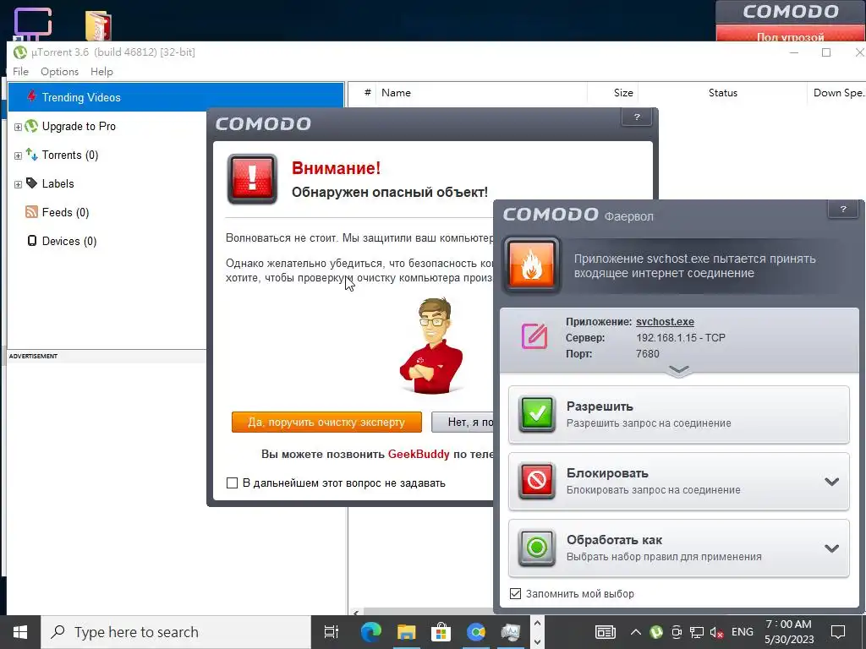The height and width of the screenshot is (649, 866).
Task: Click the touch keyboard tray icon
Action: (x=606, y=632)
